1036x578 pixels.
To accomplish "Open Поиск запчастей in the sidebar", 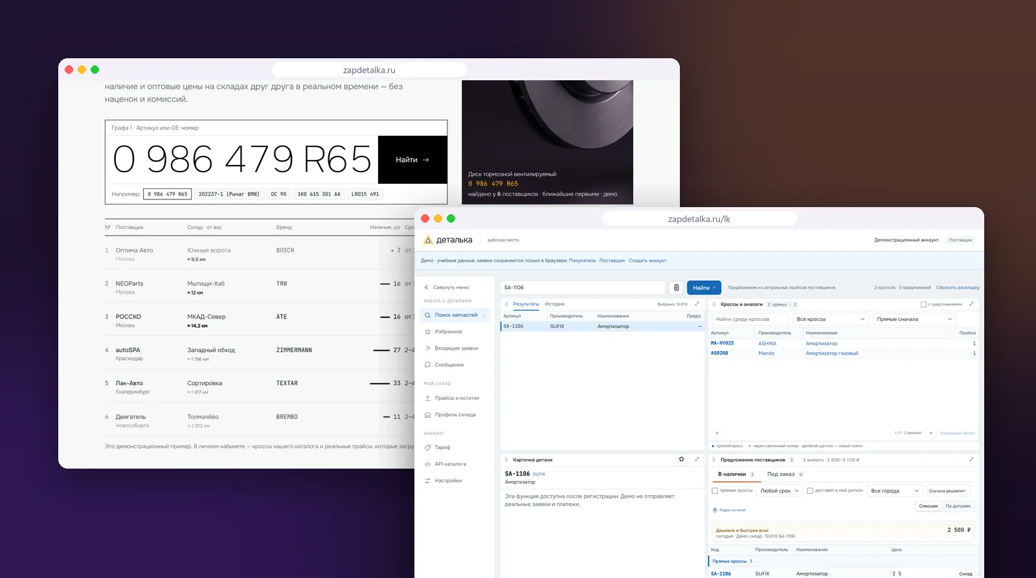I will [455, 315].
